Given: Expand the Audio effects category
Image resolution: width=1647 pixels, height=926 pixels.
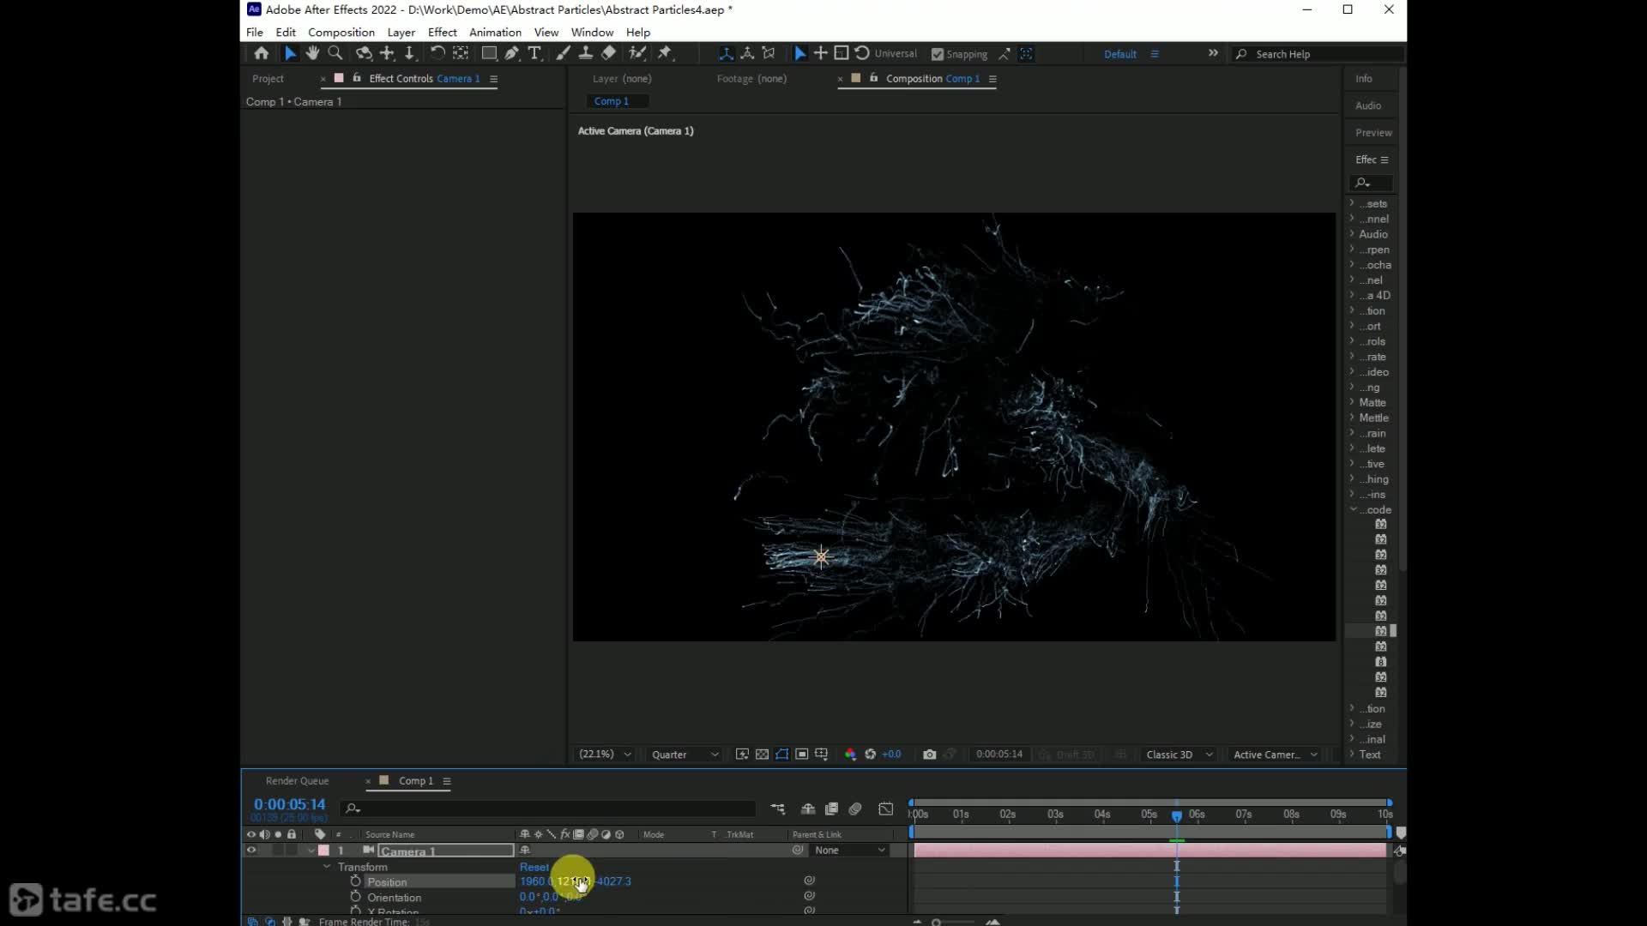Looking at the screenshot, I should coord(1352,234).
